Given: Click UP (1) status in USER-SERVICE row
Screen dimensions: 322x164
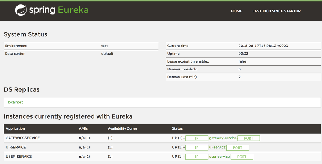Looking at the screenshot, I should coord(177,157).
